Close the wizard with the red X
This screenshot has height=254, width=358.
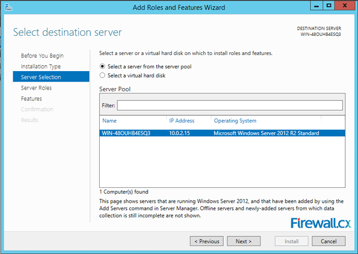[345, 6]
